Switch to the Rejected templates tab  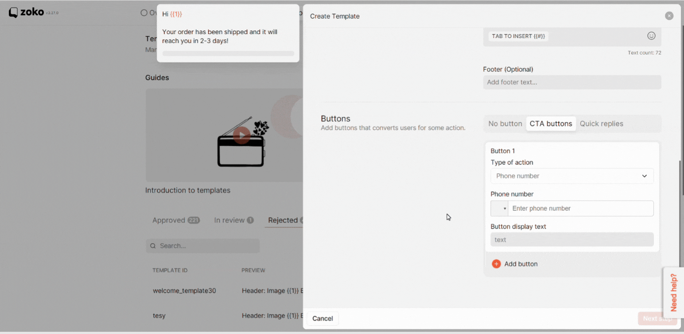[x=284, y=220]
